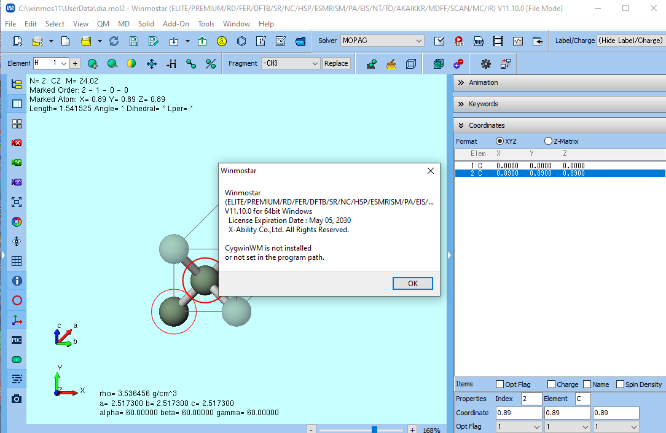Click the bond two-connected-atoms icon
The image size is (666, 433).
191,64
